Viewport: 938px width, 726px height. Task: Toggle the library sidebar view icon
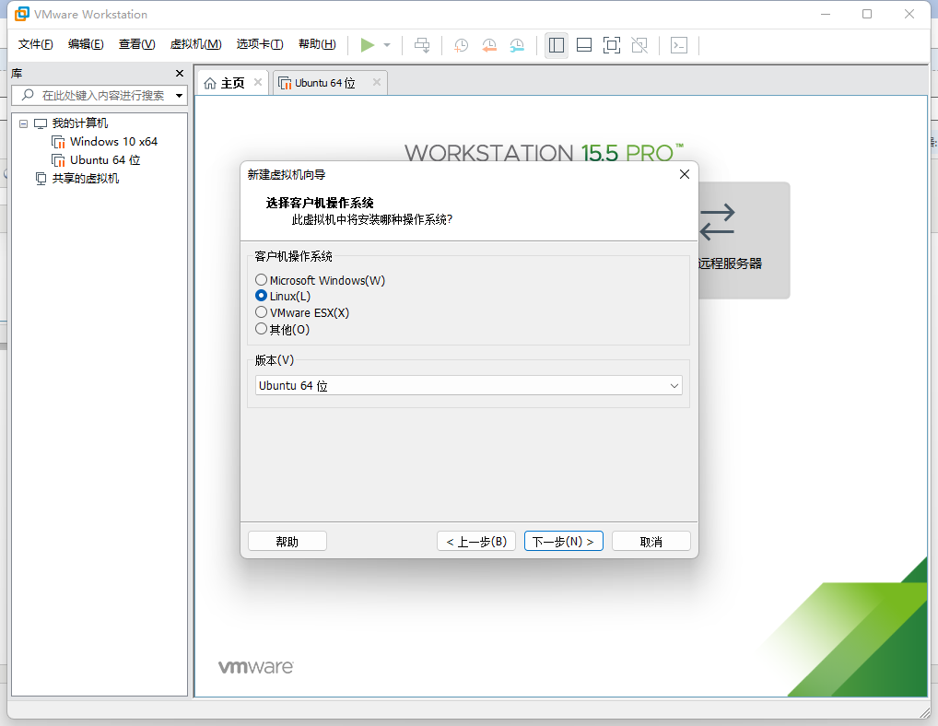[557, 45]
